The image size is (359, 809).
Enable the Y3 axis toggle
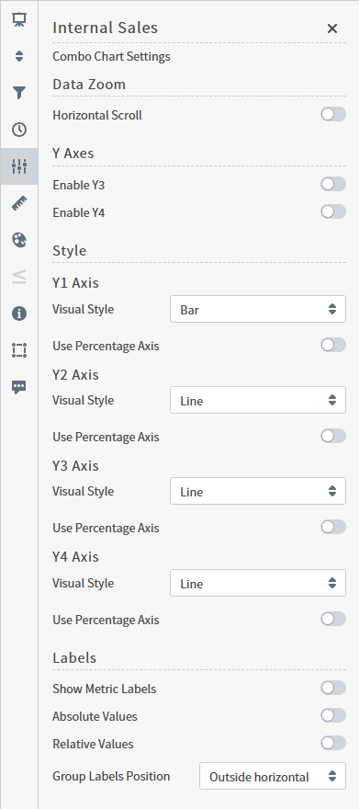[x=333, y=184]
